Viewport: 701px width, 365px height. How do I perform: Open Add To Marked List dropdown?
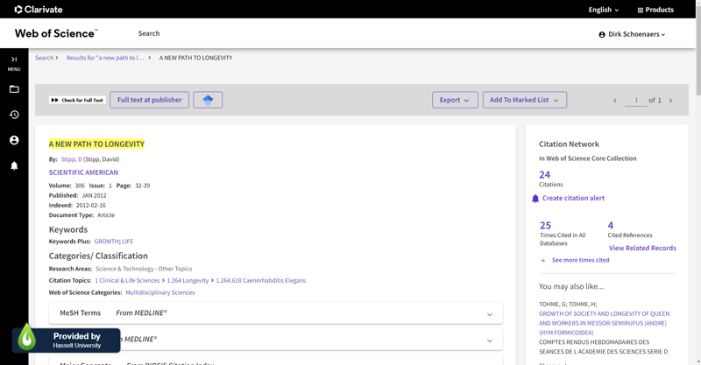[x=524, y=100]
